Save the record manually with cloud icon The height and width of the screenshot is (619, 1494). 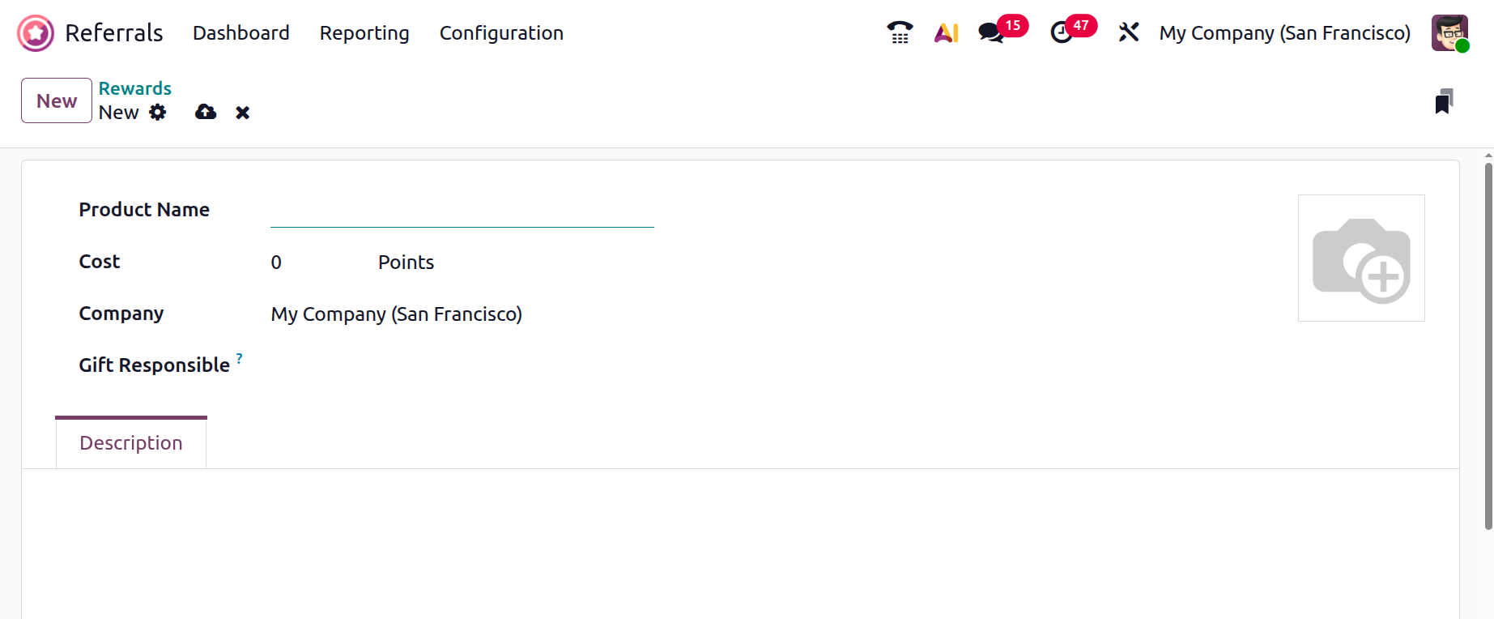(206, 113)
